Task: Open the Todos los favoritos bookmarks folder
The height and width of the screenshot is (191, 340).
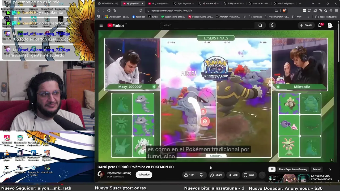Action: [326, 17]
